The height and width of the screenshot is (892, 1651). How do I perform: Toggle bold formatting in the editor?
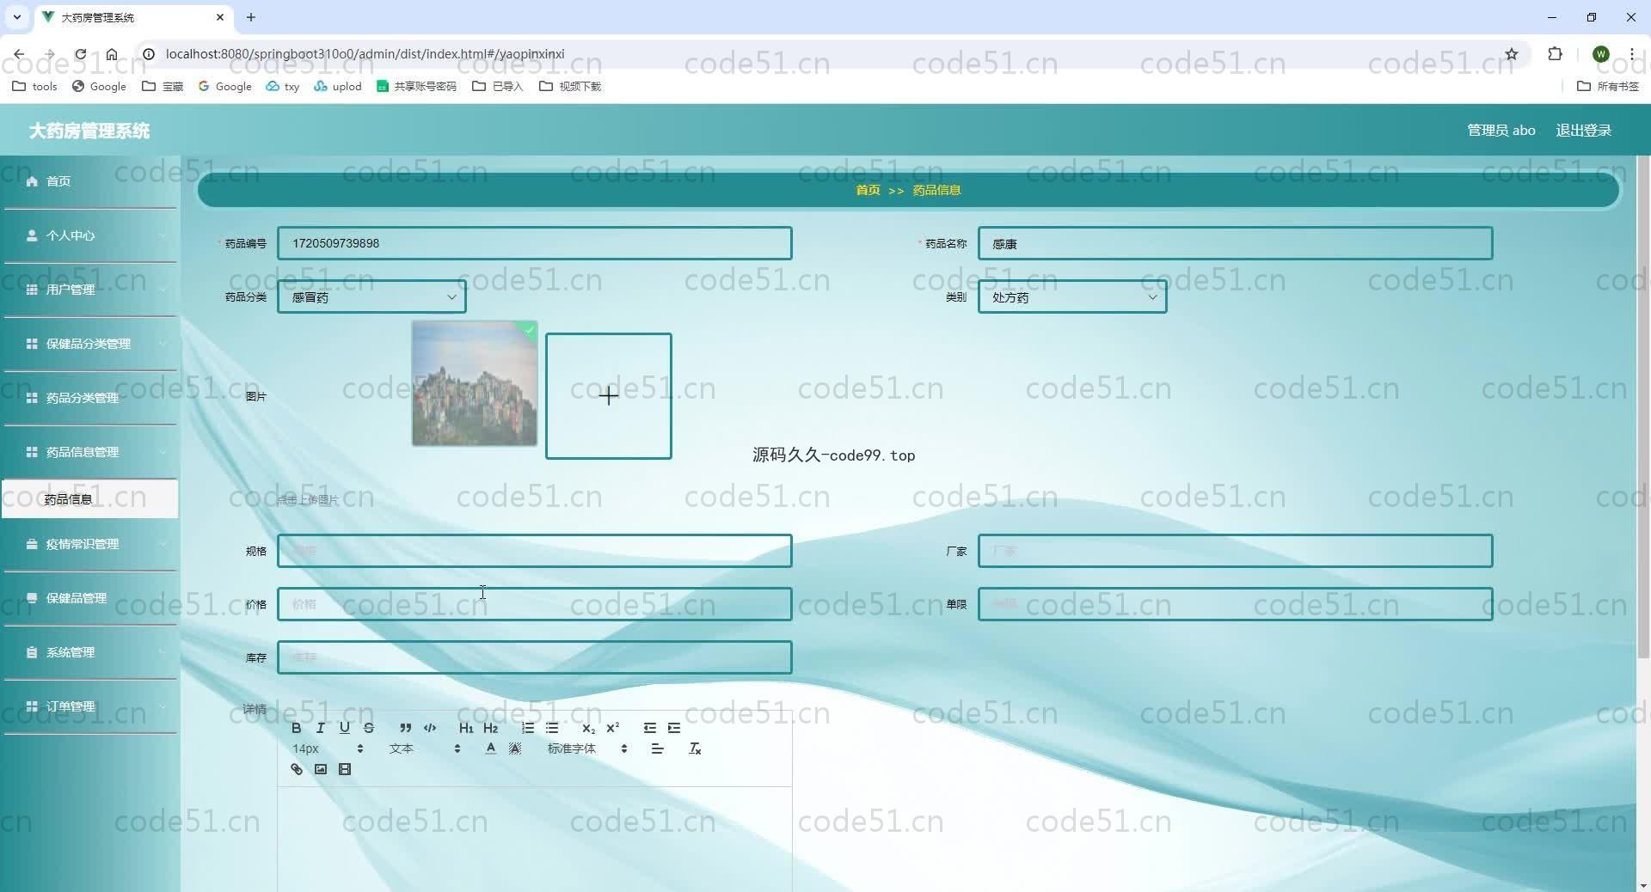pos(297,728)
